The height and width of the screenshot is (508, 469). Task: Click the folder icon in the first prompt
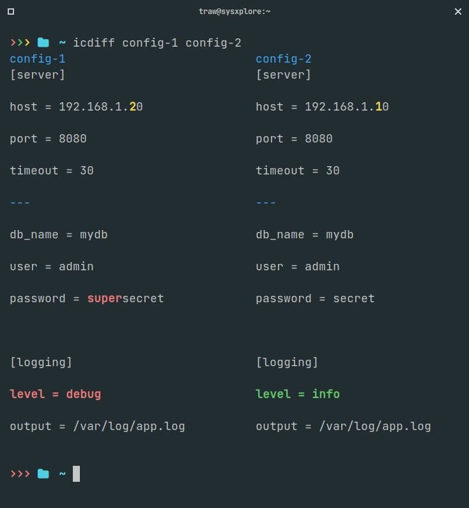pyautogui.click(x=43, y=43)
